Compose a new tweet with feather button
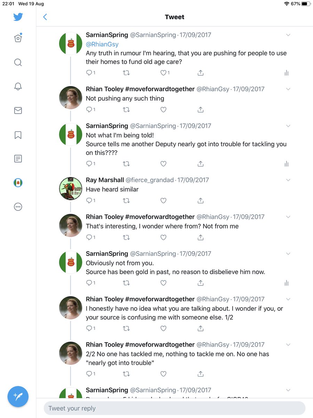This screenshot has height=418, width=313. (18, 396)
